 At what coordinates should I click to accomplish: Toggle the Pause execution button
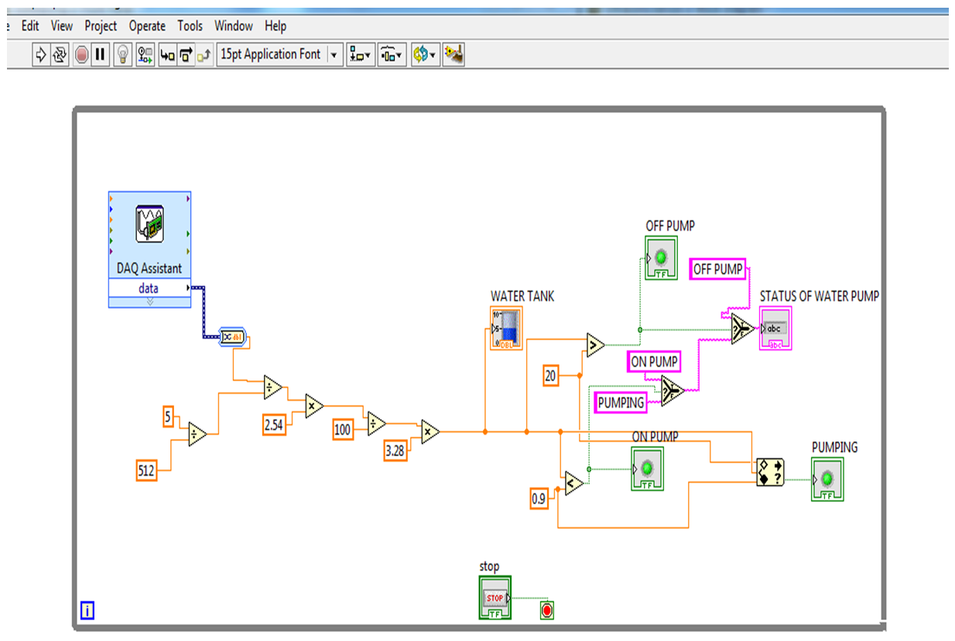(x=101, y=55)
